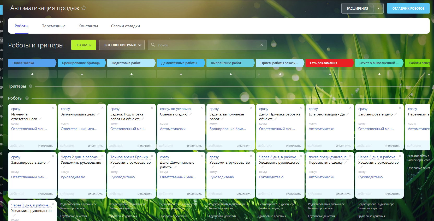Select the 'Отчет о выполненной ...' stage header
Viewport: 434px width, 221px height.
tap(379, 63)
